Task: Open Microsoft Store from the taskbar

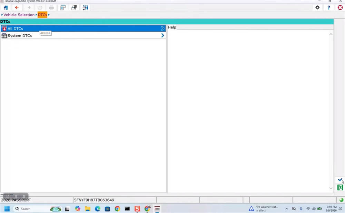Action: 107,209
